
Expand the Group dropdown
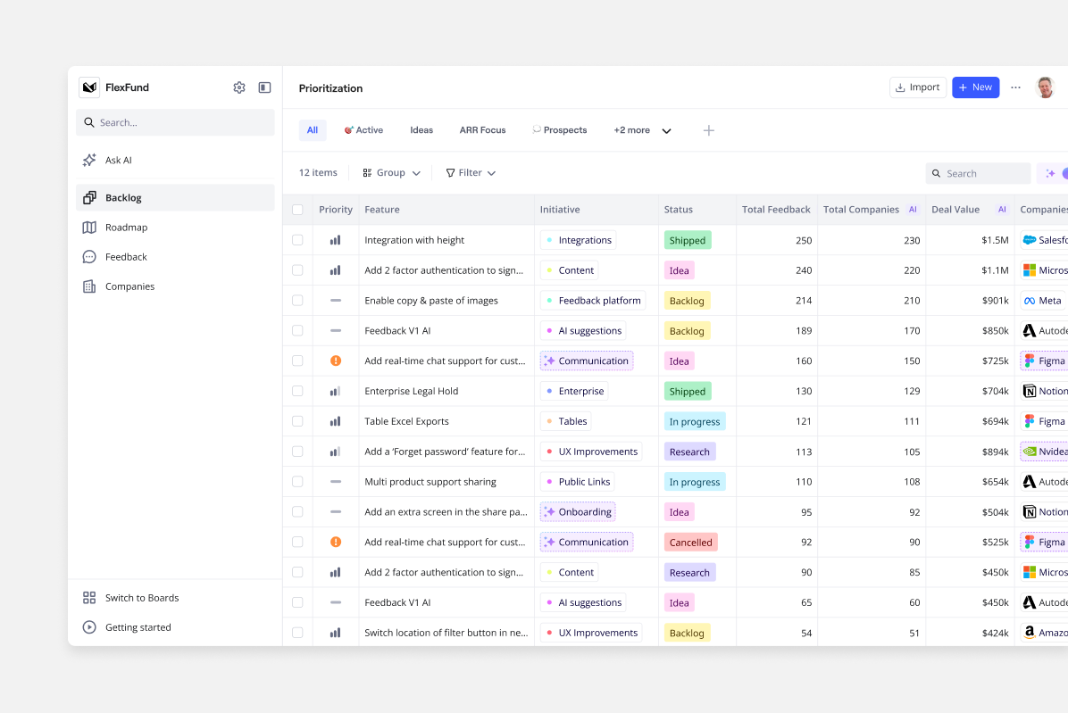pos(391,173)
